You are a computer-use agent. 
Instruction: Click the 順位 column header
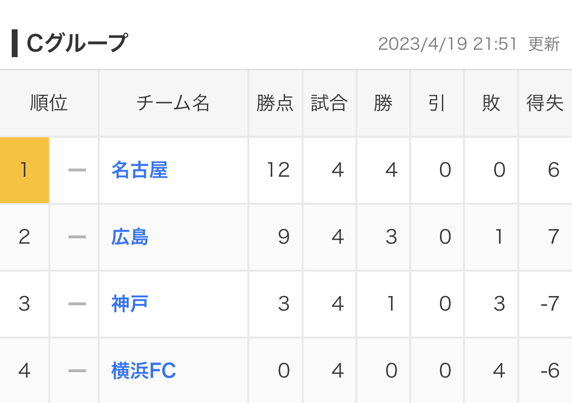pos(49,103)
